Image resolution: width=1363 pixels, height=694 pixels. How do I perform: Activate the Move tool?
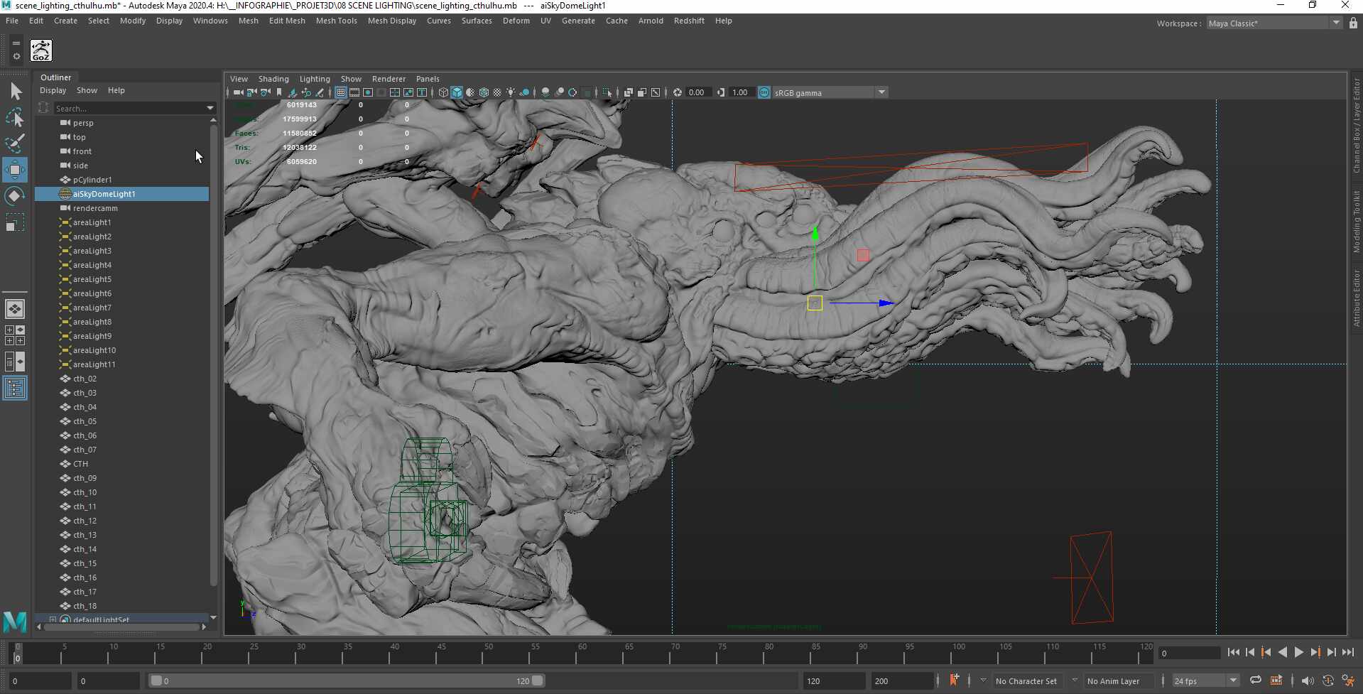[15, 170]
